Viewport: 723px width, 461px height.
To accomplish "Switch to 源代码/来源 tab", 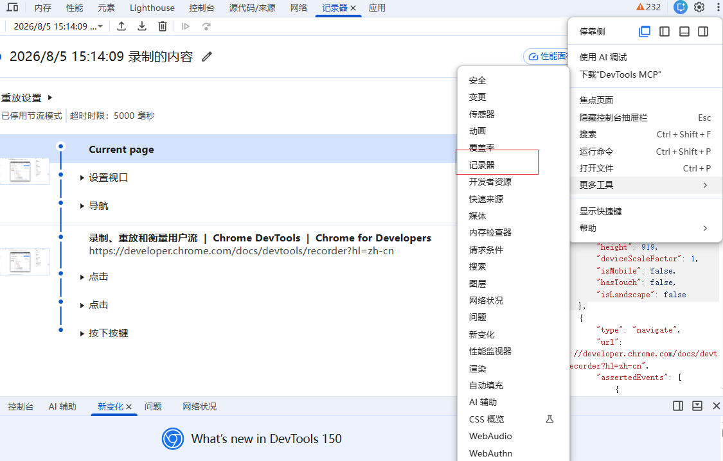I will (x=252, y=8).
